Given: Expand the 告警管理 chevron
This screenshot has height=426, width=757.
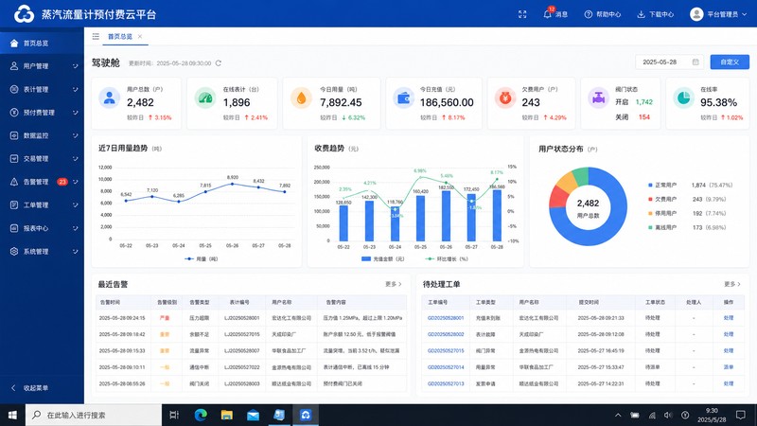Looking at the screenshot, I should (76, 182).
